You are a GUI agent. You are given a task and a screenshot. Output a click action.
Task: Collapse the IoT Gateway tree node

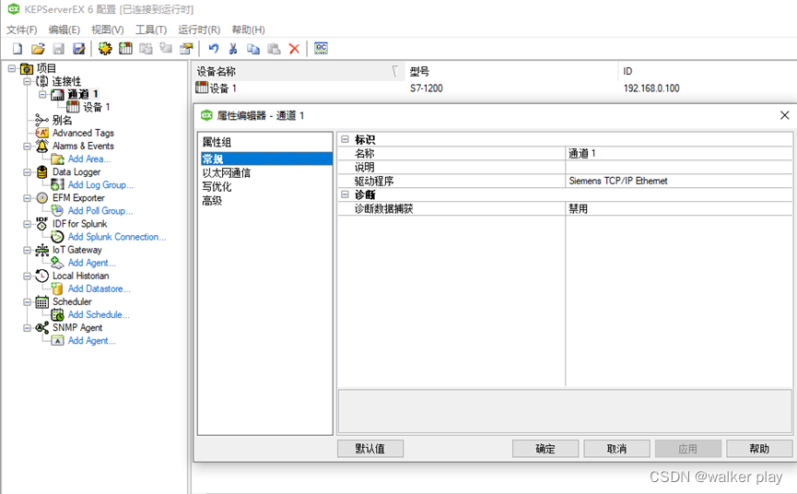pos(27,250)
